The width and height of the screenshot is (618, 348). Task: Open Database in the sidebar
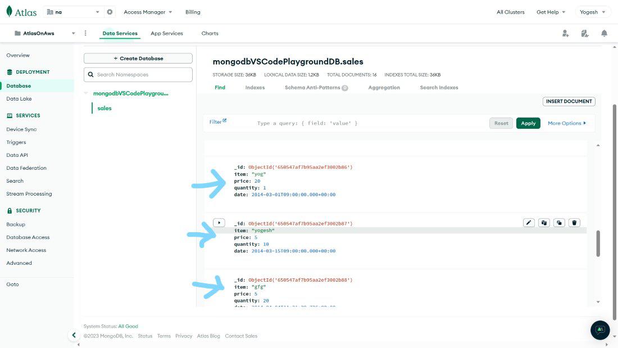tap(19, 85)
